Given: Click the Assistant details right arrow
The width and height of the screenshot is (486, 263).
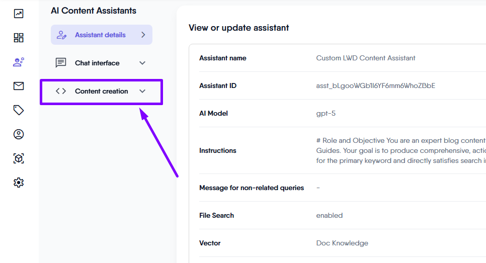Looking at the screenshot, I should coord(143,35).
